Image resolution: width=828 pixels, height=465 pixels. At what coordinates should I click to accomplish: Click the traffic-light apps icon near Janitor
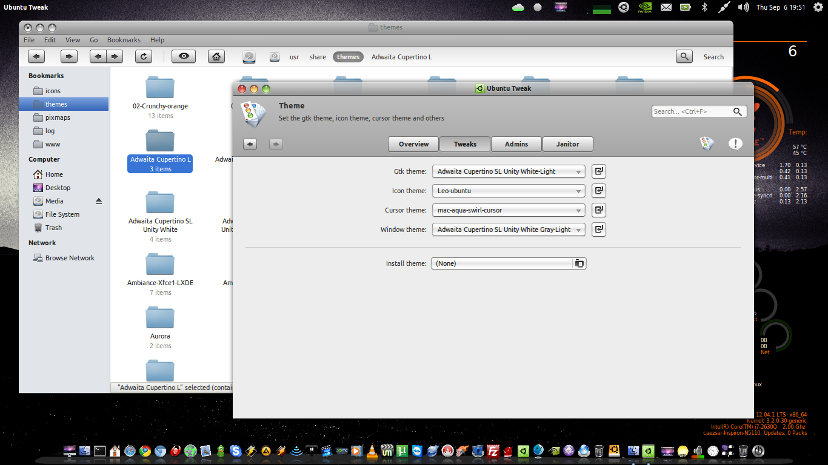coord(707,143)
